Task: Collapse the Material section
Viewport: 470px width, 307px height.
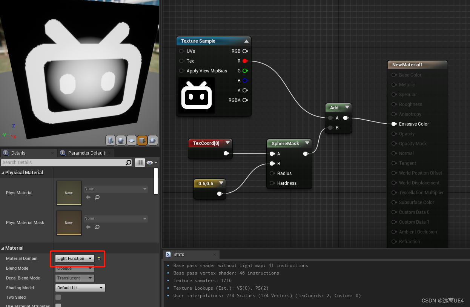Action: (3, 248)
